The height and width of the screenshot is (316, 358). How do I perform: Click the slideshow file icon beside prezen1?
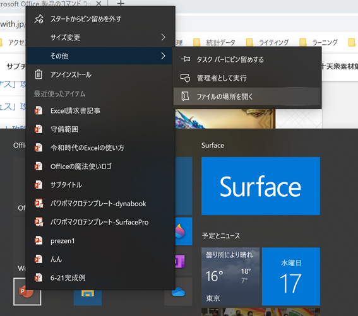(39, 240)
